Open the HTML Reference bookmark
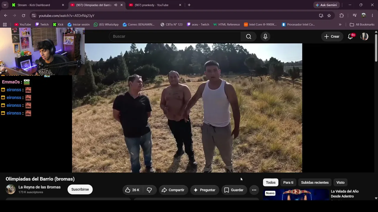The height and width of the screenshot is (212, 378). (227, 24)
